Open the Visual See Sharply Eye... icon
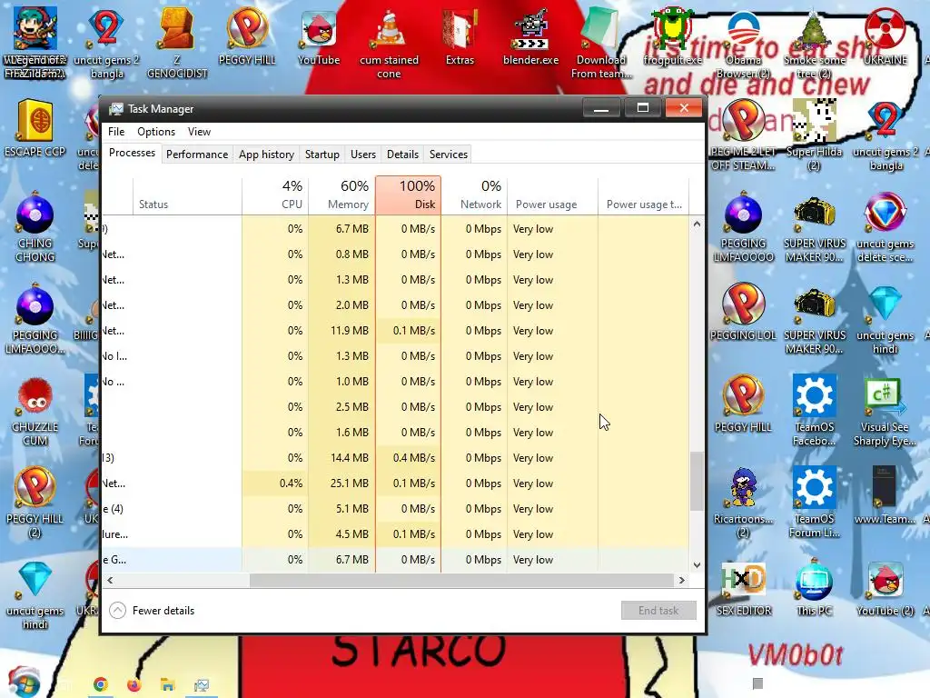Image resolution: width=930 pixels, height=698 pixels. tap(885, 411)
